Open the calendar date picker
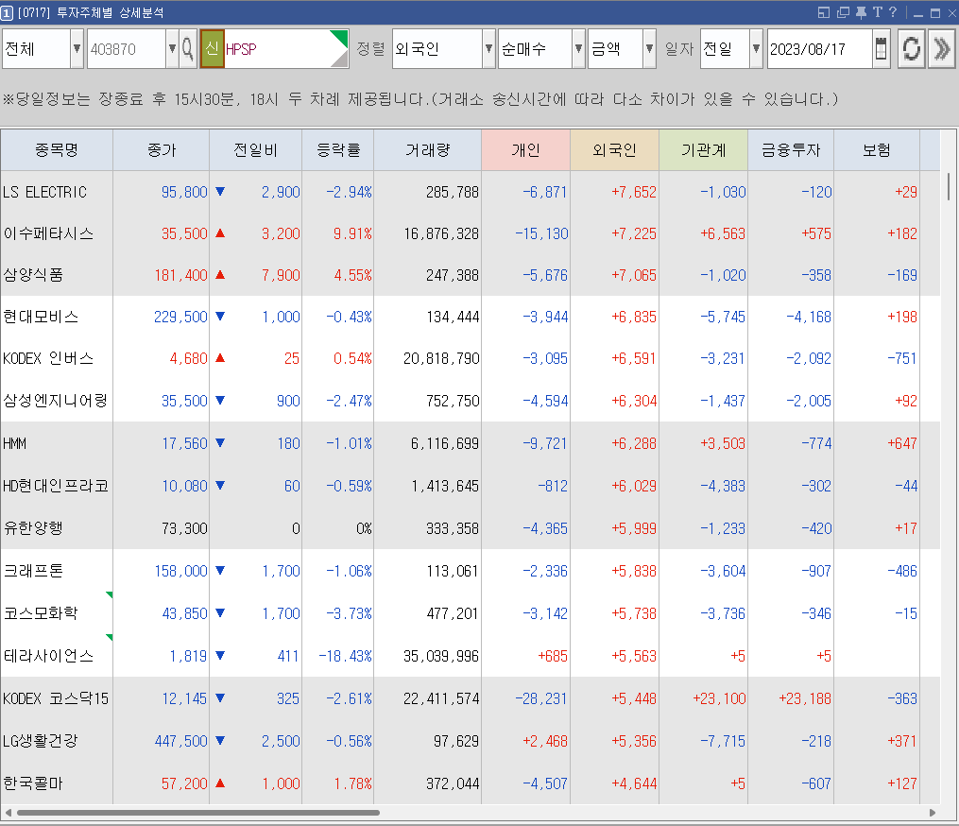Screen dimensions: 959x826 (881, 48)
